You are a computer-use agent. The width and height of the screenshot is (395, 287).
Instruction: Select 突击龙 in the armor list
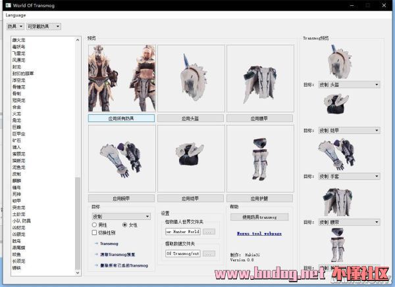point(19,208)
